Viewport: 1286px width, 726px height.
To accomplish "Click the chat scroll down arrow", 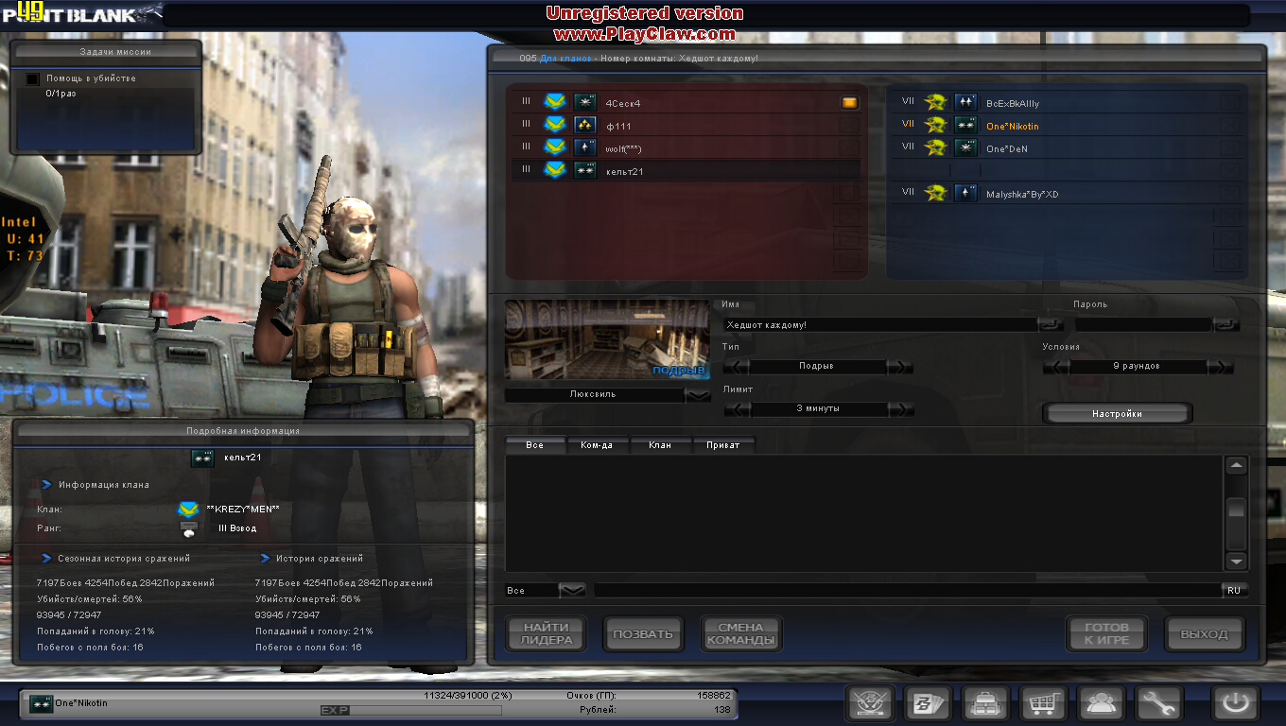I will coord(1236,561).
